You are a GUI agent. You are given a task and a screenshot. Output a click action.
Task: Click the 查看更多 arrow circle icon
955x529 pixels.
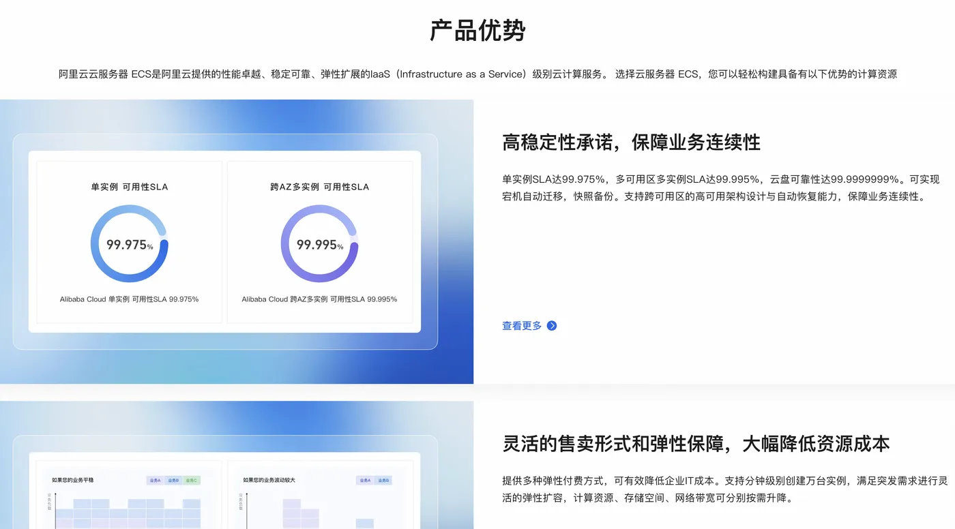[x=552, y=326]
